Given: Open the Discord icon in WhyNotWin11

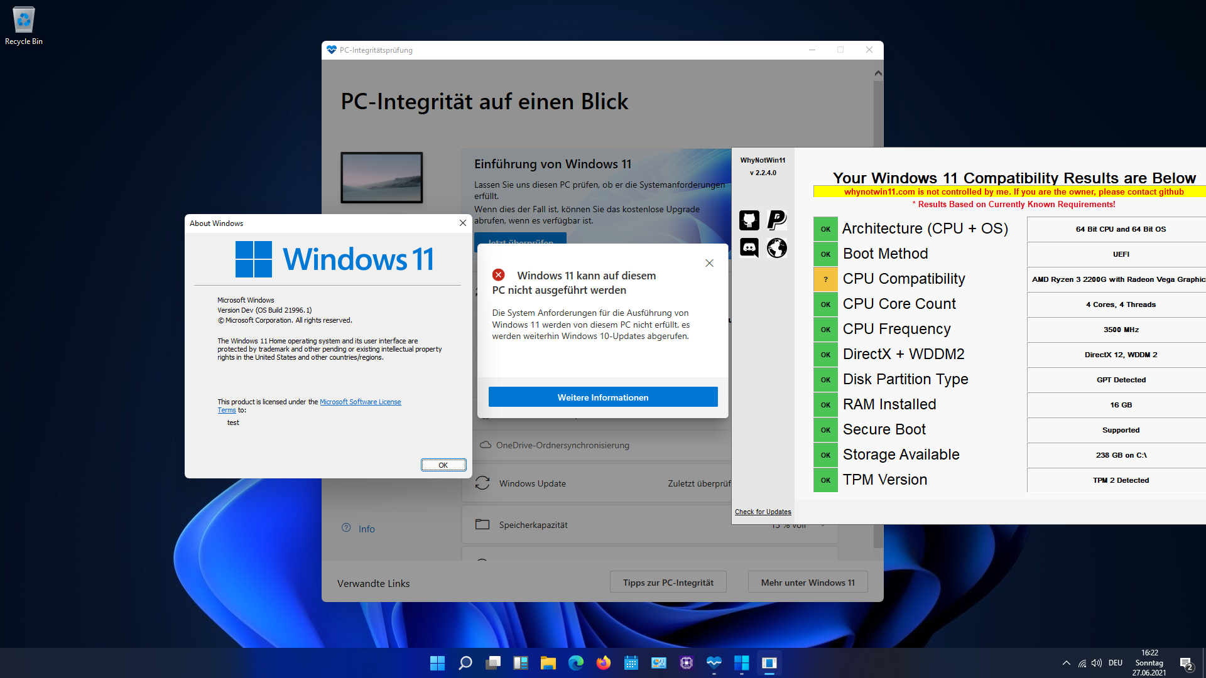Looking at the screenshot, I should (749, 248).
